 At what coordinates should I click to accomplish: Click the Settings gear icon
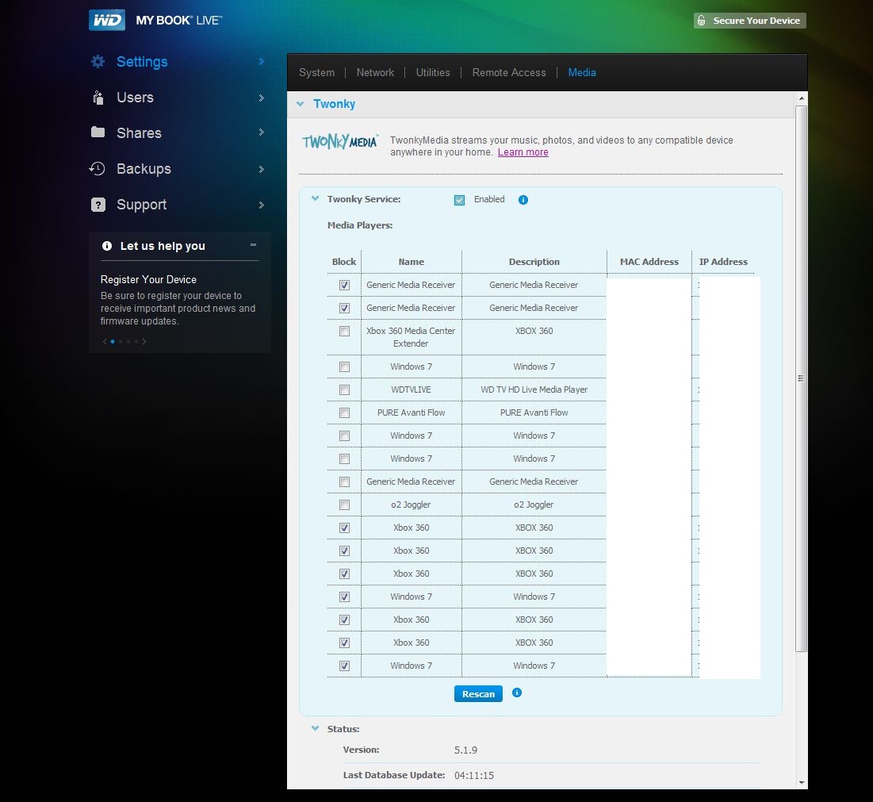pyautogui.click(x=98, y=61)
